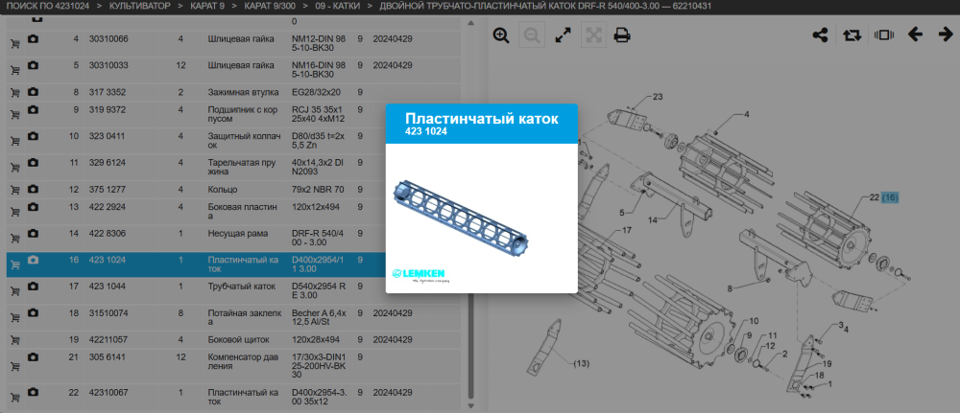
Task: Rotate the layout using the swap arrows icon
Action: click(851, 34)
